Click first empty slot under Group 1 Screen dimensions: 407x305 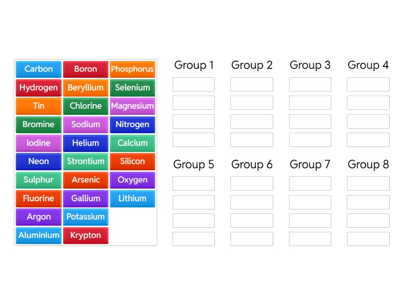coord(193,84)
